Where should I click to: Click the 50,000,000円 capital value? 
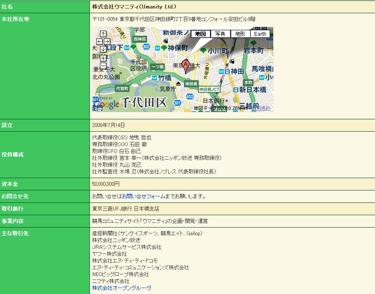(106, 184)
